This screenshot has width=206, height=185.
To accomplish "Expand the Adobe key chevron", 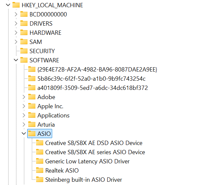I will [x=24, y=97].
